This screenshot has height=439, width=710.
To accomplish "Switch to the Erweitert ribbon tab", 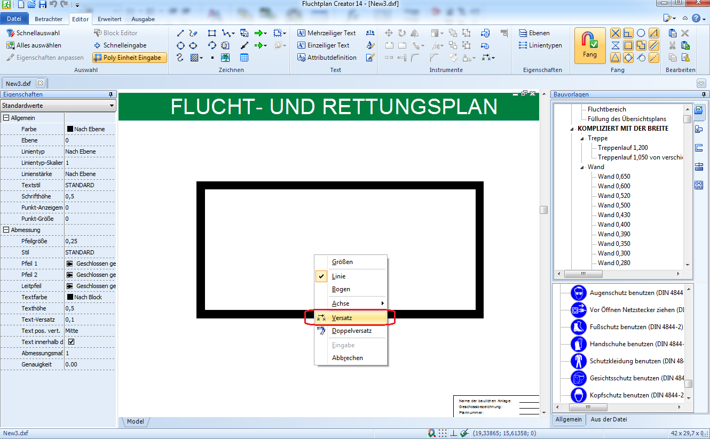I will coord(109,19).
